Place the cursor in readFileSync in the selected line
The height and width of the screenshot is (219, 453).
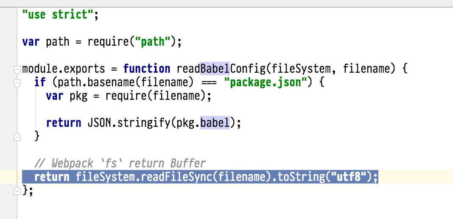[176, 177]
